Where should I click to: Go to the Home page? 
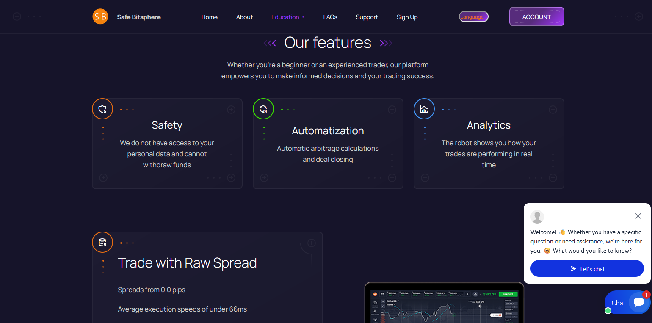210,17
